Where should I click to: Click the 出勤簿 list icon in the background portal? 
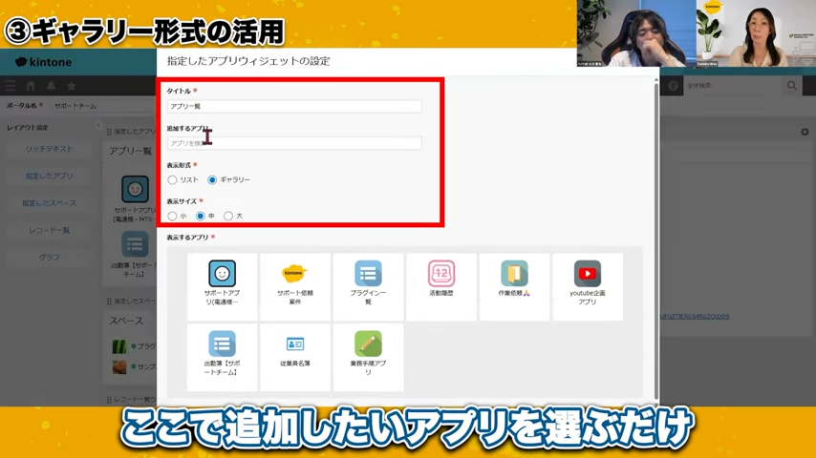(135, 244)
